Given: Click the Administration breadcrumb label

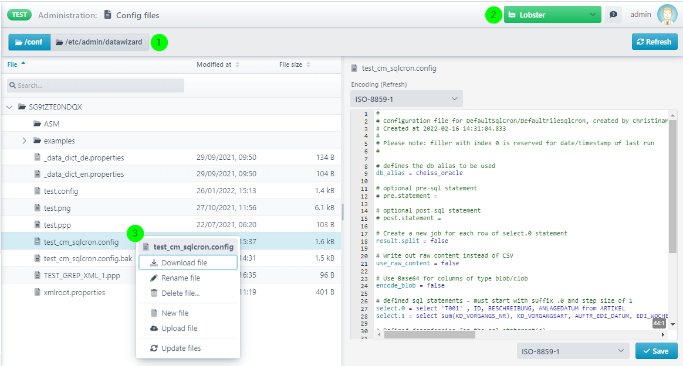Looking at the screenshot, I should point(67,15).
